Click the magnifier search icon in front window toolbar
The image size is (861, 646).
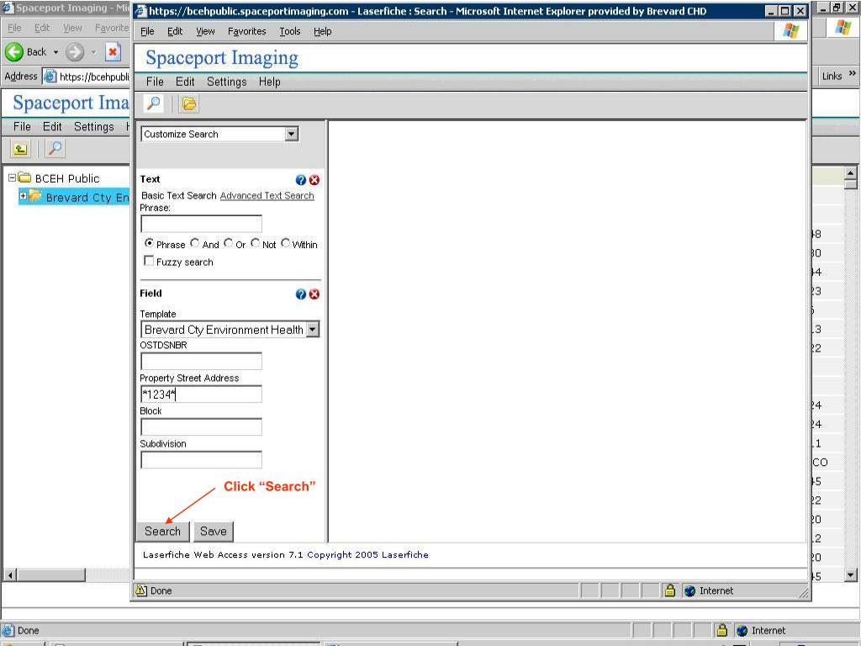click(154, 103)
